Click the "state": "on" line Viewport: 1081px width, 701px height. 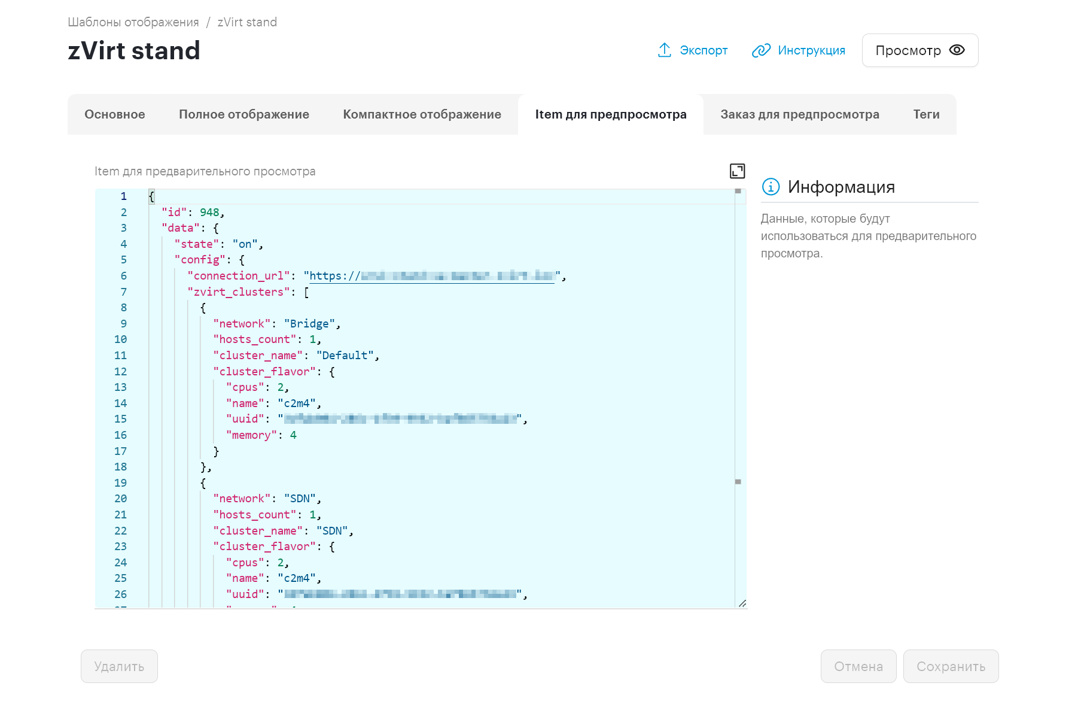[219, 244]
